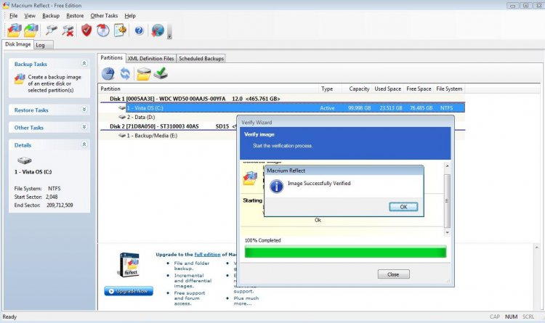Click the Macrium Reflect title bar app icon

coord(6,5)
